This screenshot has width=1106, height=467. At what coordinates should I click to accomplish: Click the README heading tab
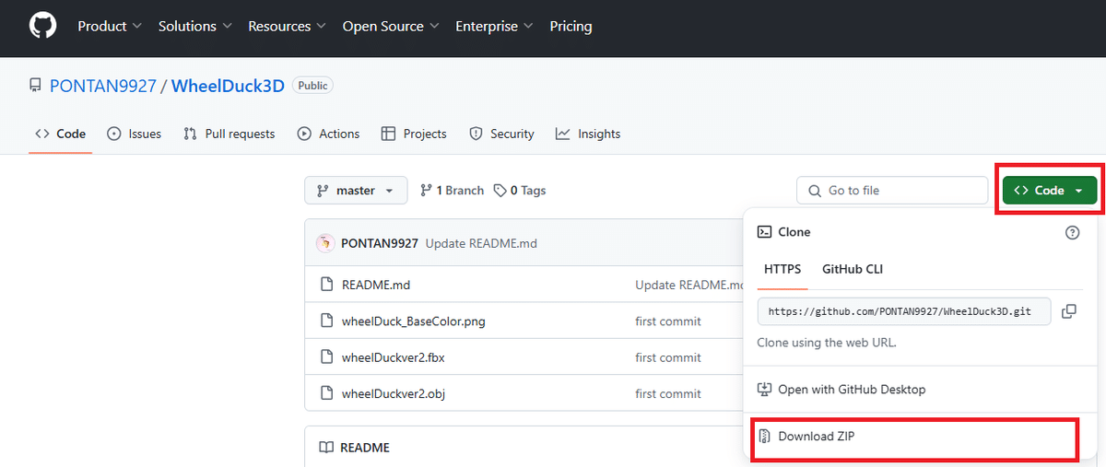354,448
